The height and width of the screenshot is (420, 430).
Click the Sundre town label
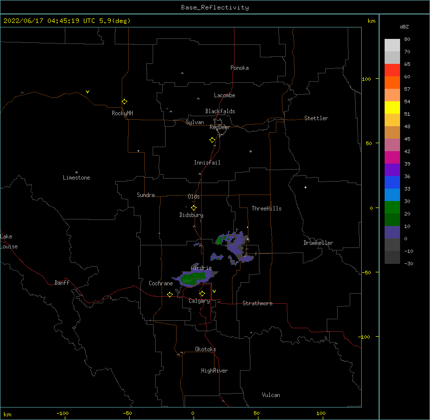[x=146, y=195]
